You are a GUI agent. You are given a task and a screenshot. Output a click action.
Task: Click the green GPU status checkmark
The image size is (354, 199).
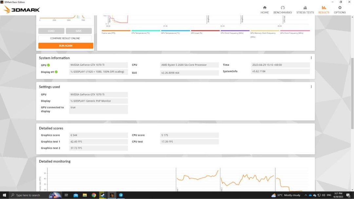coord(49,65)
